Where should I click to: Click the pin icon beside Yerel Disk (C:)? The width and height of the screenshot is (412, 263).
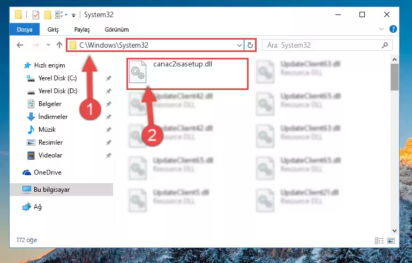click(x=109, y=78)
